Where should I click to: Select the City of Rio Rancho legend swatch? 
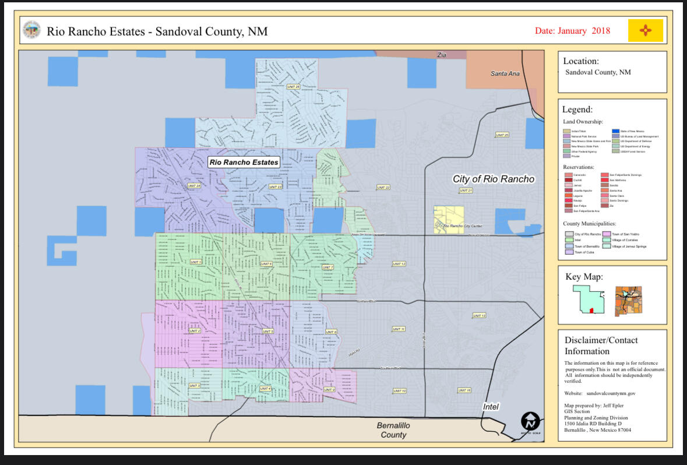point(569,234)
